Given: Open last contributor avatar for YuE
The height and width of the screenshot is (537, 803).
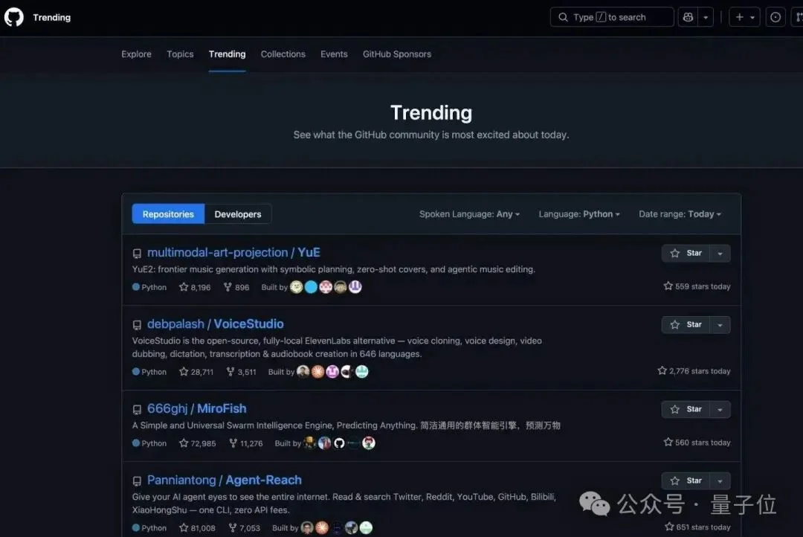Looking at the screenshot, I should 355,287.
